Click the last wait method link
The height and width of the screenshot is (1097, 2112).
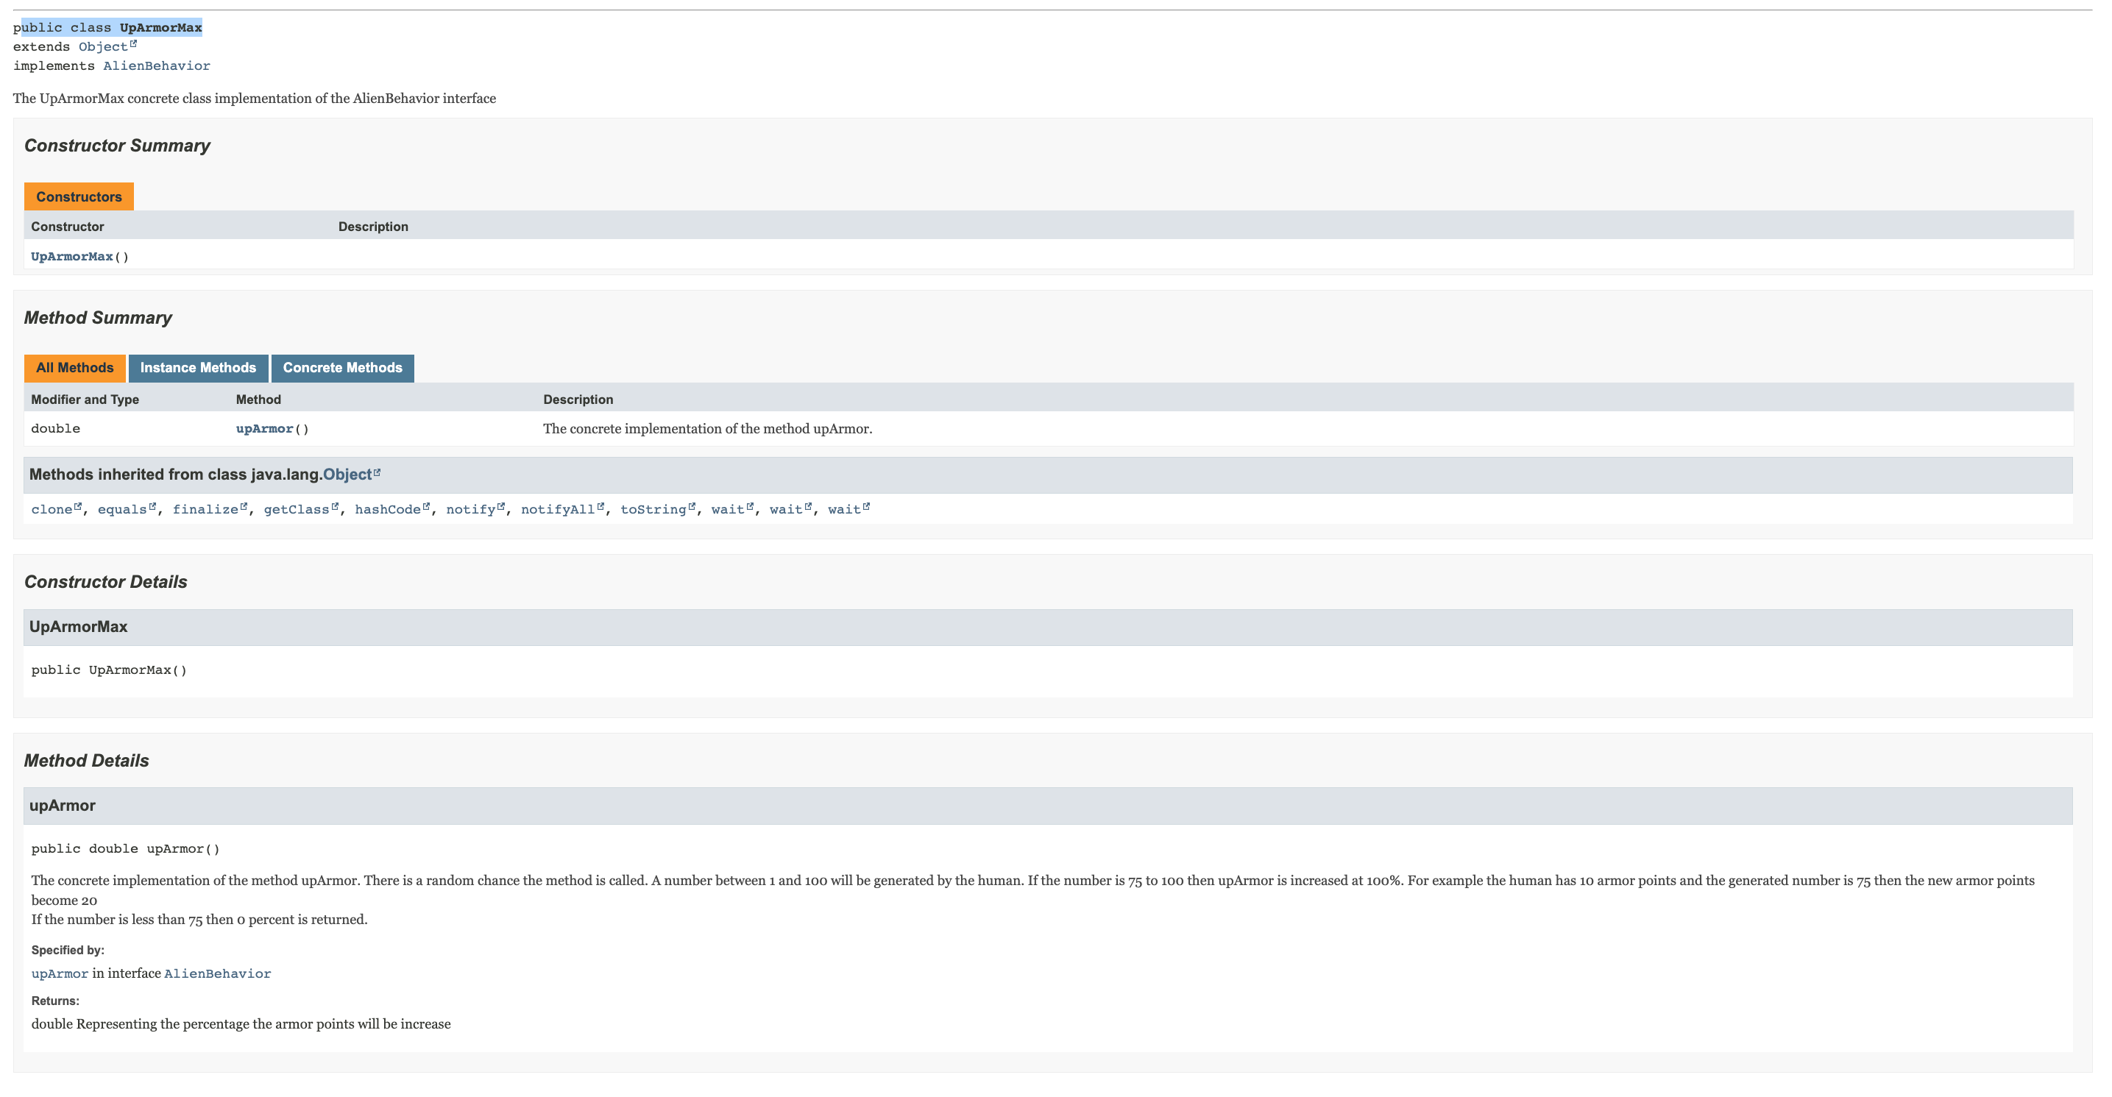pos(843,509)
